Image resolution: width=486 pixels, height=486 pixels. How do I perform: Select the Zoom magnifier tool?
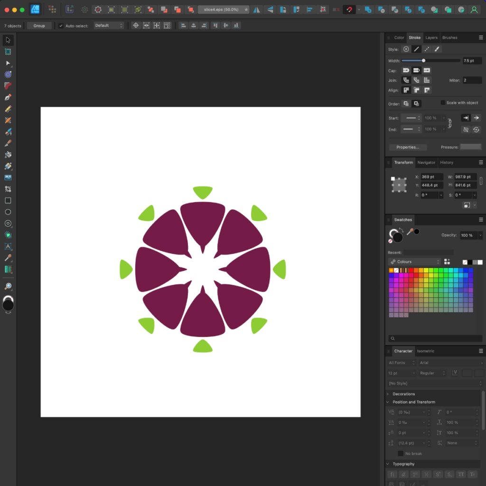[x=8, y=286]
